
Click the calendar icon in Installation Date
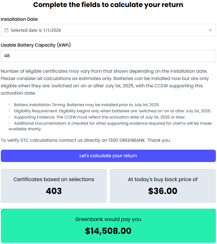tap(6, 30)
